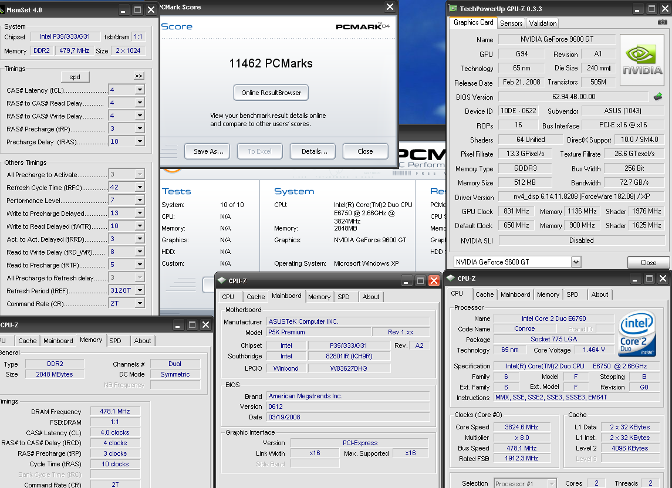672x488 pixels.
Task: Click the motherboard model P5K Premium
Action: click(319, 332)
